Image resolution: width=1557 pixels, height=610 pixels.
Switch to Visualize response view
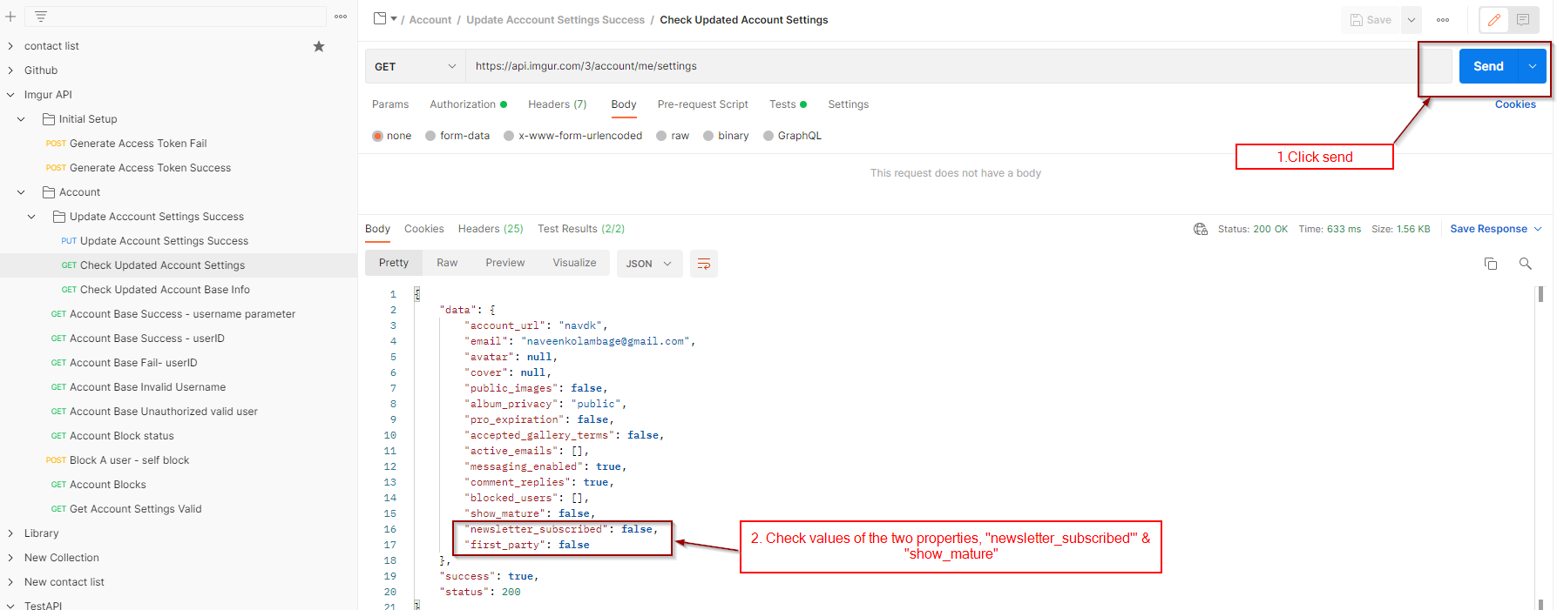coord(574,263)
